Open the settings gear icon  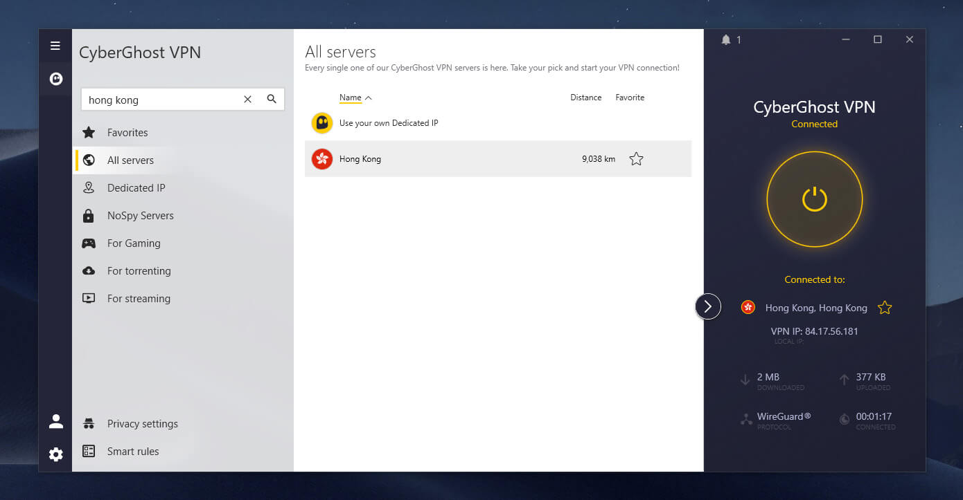(x=55, y=454)
